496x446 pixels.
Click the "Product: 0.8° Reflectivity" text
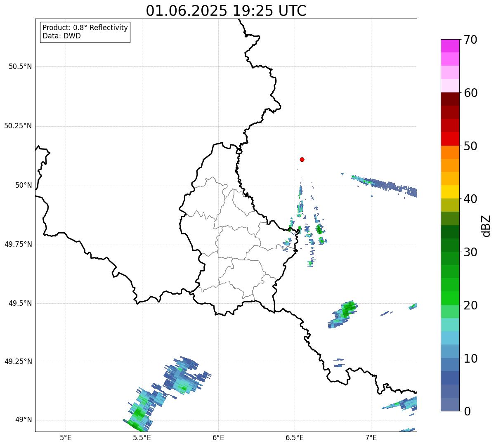click(x=85, y=28)
